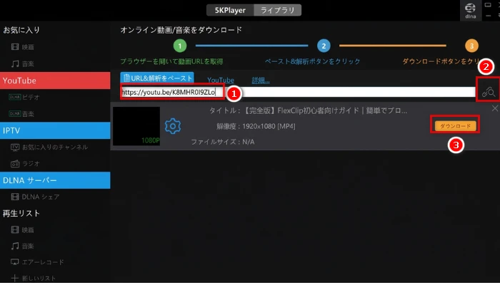Viewport: 500px width, 285px height.
Task: Click music note icon beside 再生リスト 音楽
Action: (x=15, y=246)
